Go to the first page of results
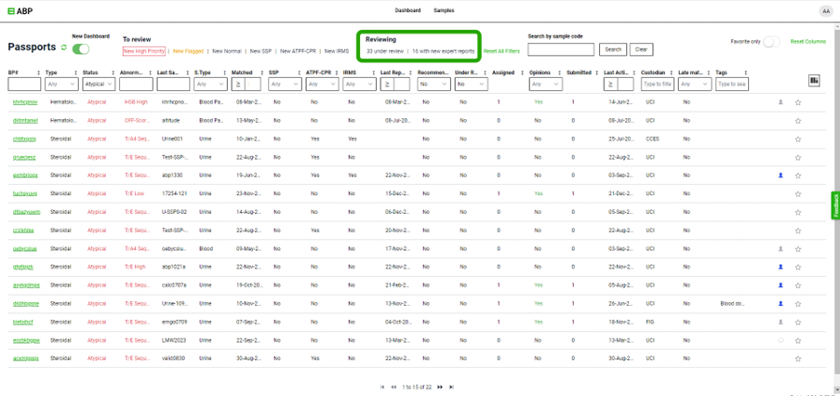This screenshot has width=840, height=396. (x=382, y=387)
